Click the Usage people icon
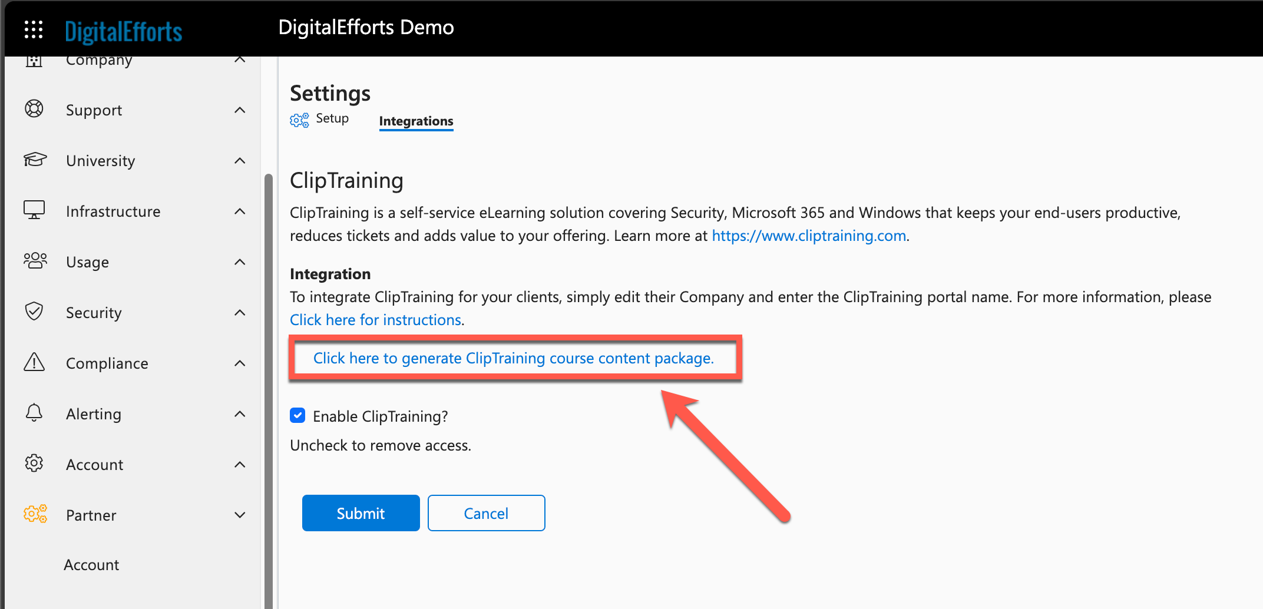 point(35,261)
